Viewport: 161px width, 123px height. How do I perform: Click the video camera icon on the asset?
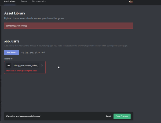pos(9,66)
